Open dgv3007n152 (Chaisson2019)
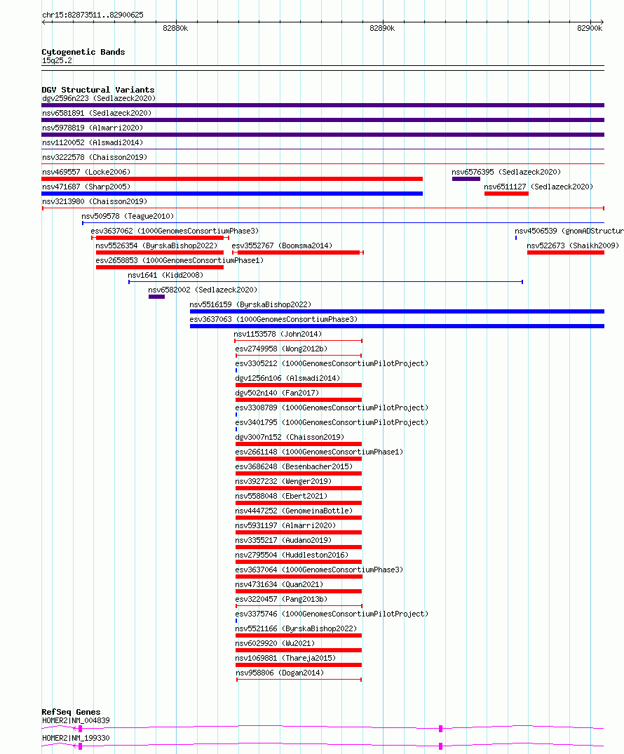Screen dimensions: 624x754 (x=290, y=438)
